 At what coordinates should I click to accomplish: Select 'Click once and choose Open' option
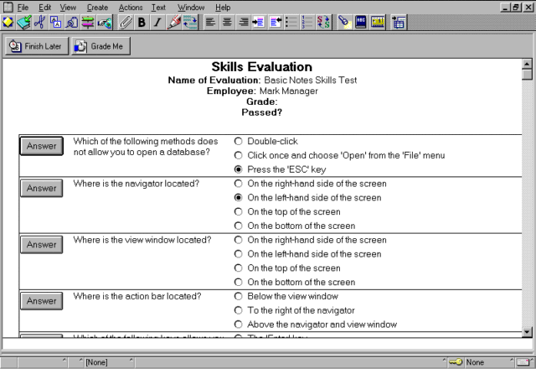[238, 155]
